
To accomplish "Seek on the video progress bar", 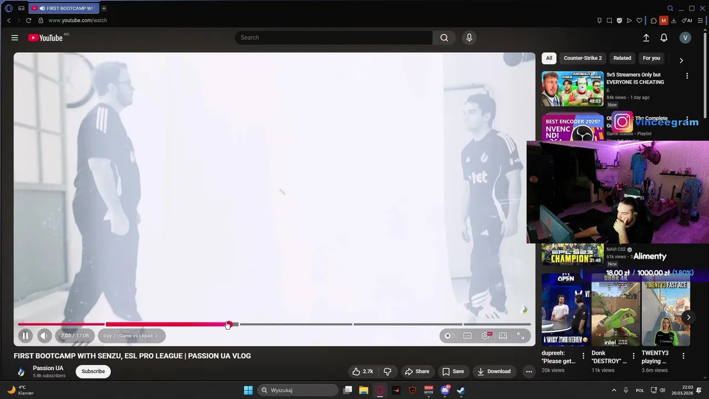I will (274, 324).
